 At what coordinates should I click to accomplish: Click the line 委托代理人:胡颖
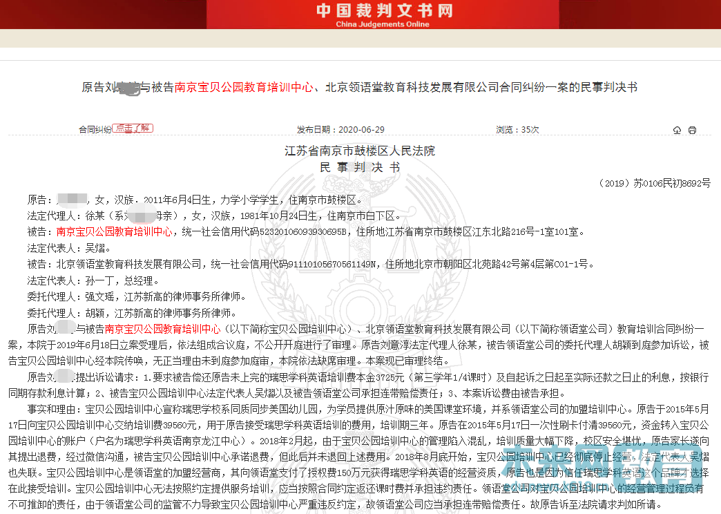click(131, 313)
